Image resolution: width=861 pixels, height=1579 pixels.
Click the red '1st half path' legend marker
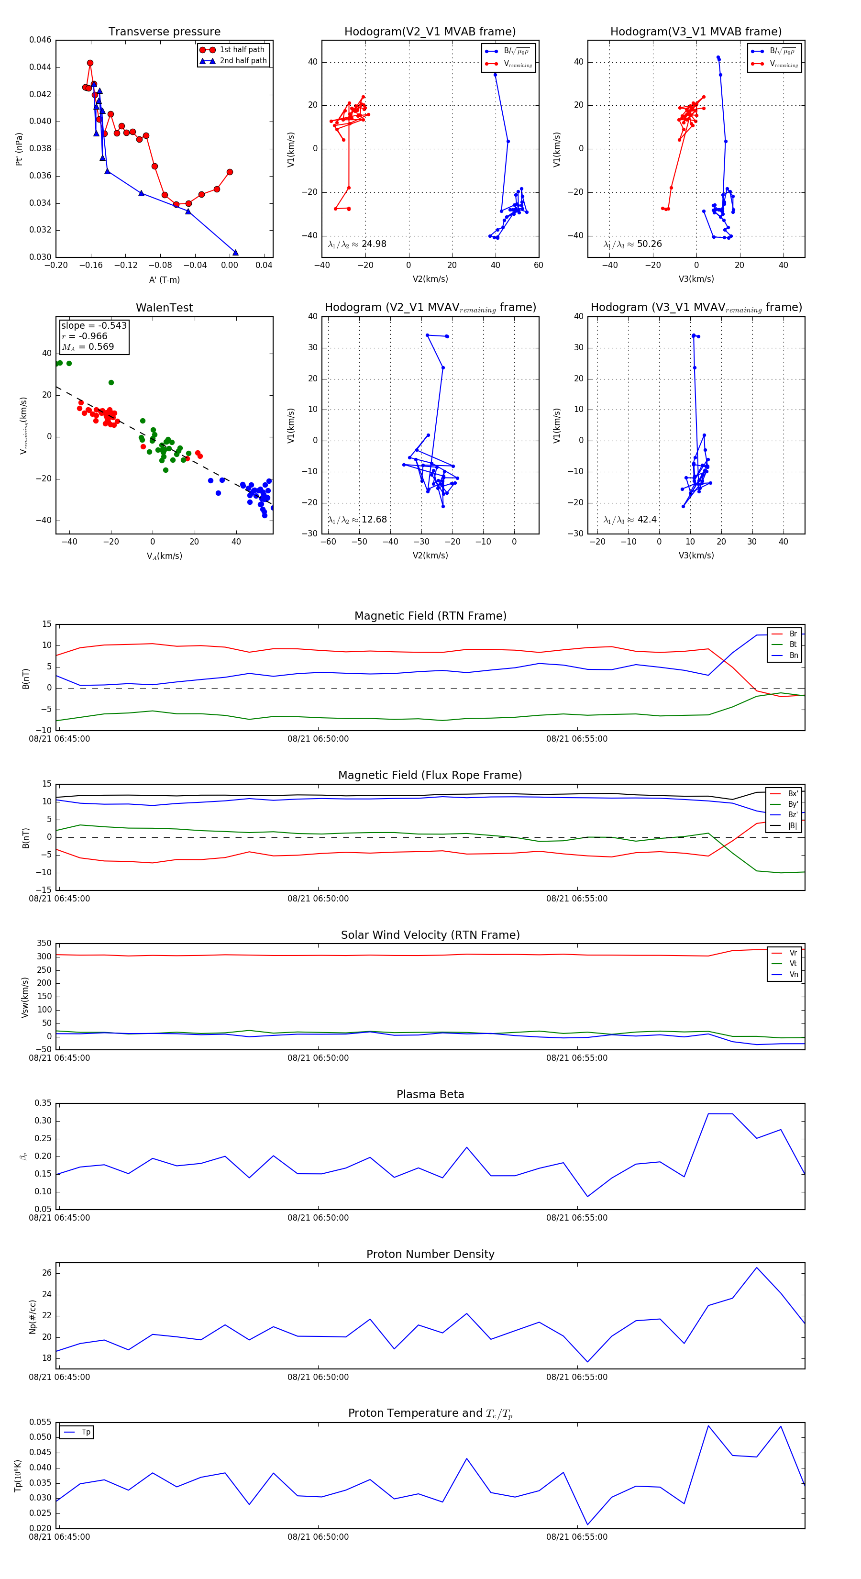pyautogui.click(x=208, y=50)
